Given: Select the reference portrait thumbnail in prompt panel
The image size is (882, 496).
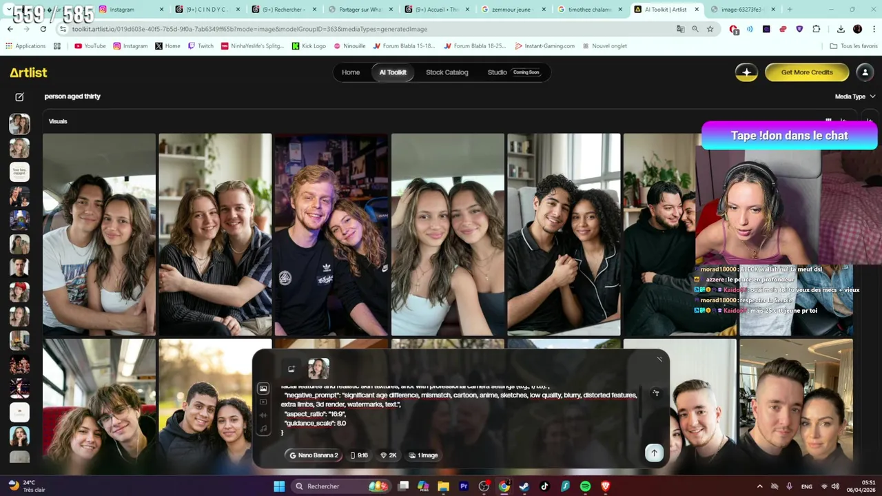Looking at the screenshot, I should (x=318, y=369).
